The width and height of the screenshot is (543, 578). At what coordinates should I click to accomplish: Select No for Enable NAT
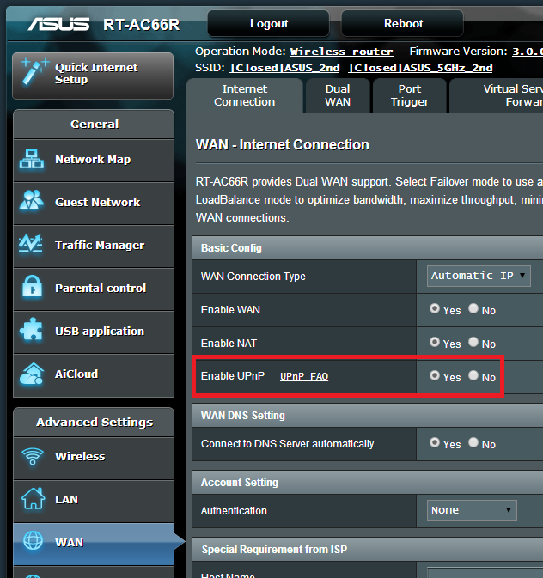click(x=473, y=343)
